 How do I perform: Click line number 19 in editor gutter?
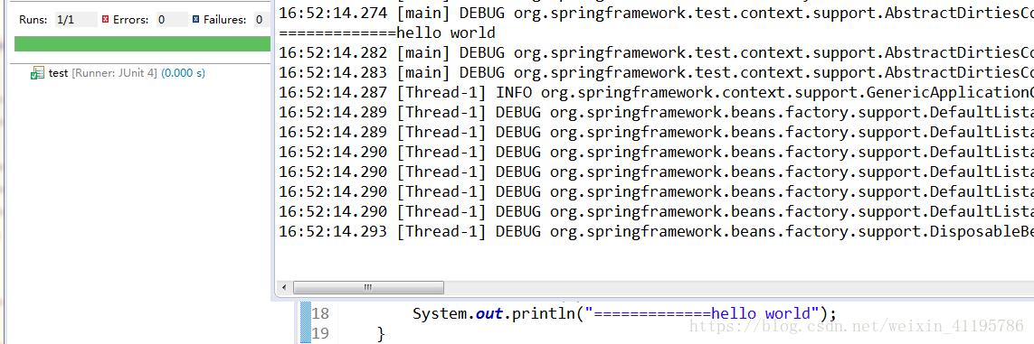coord(320,333)
